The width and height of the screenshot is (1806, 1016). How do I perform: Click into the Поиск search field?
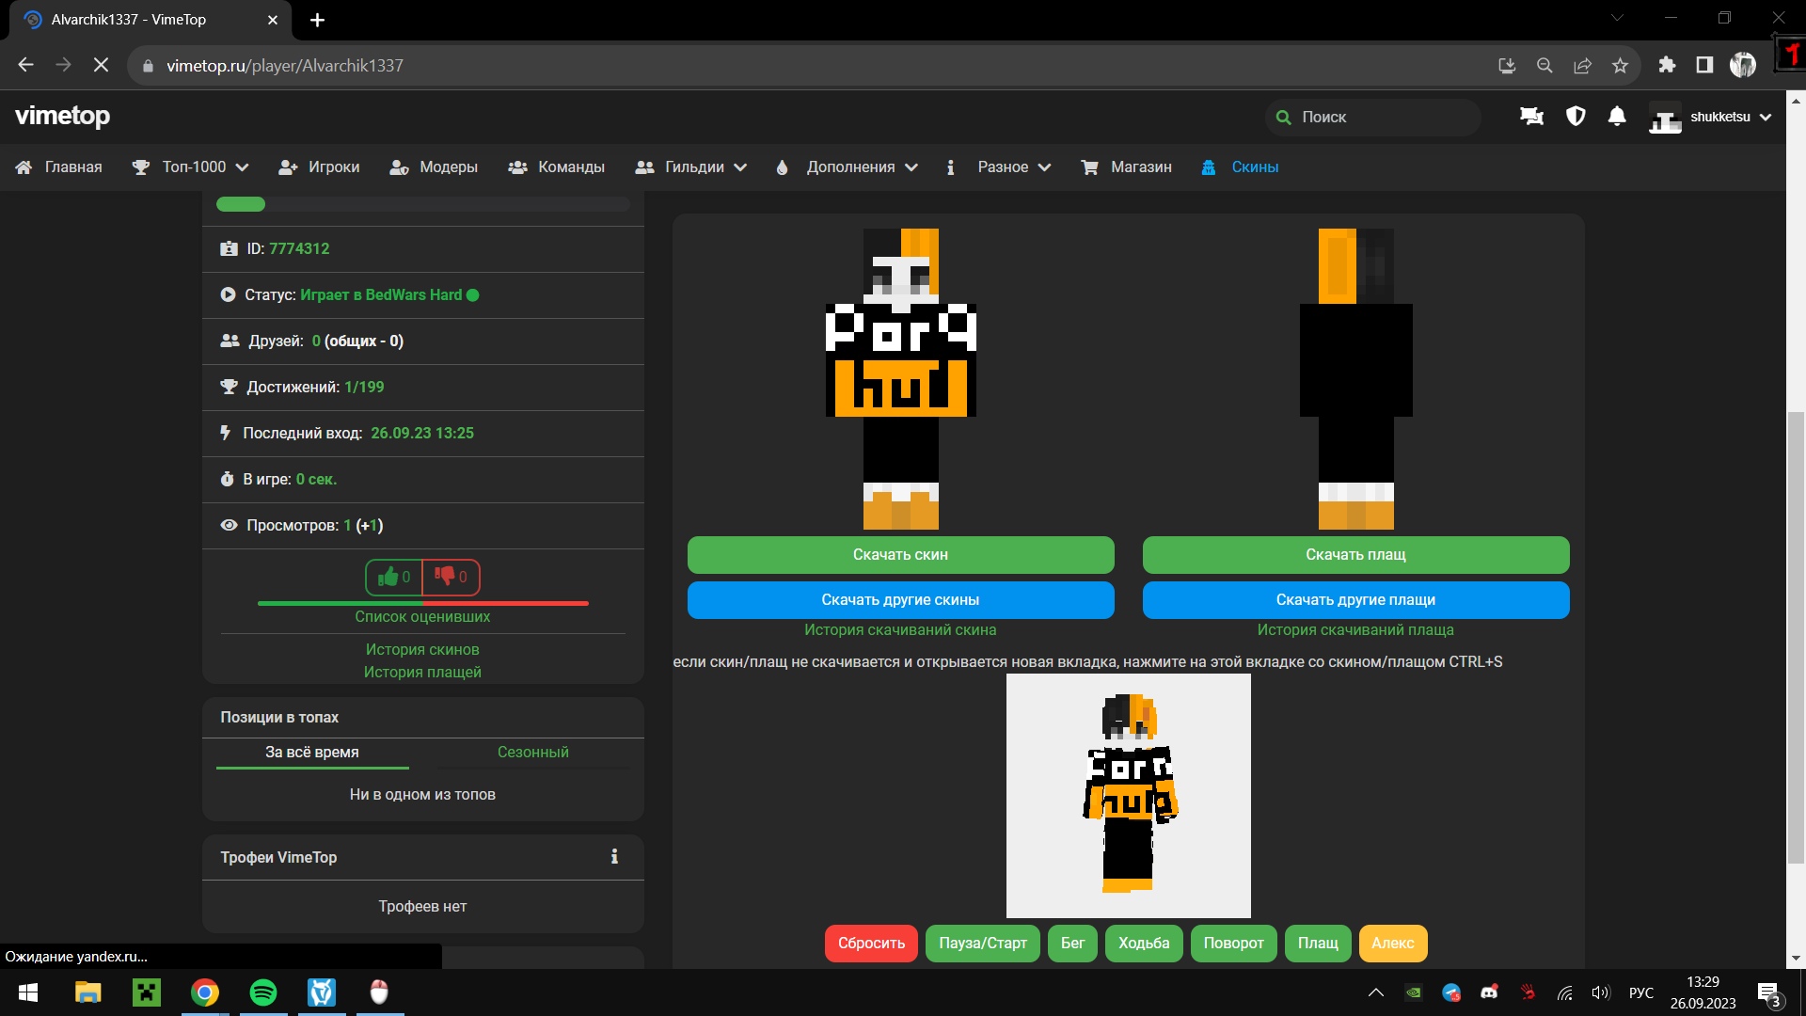1383,118
